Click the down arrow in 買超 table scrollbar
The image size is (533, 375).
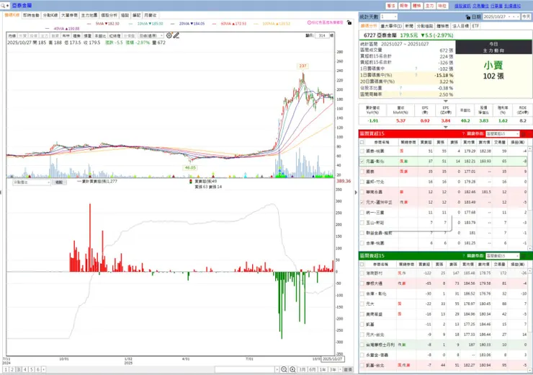coord(531,248)
